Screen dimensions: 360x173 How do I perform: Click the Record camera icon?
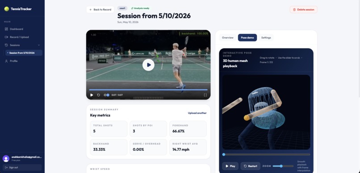point(6,37)
